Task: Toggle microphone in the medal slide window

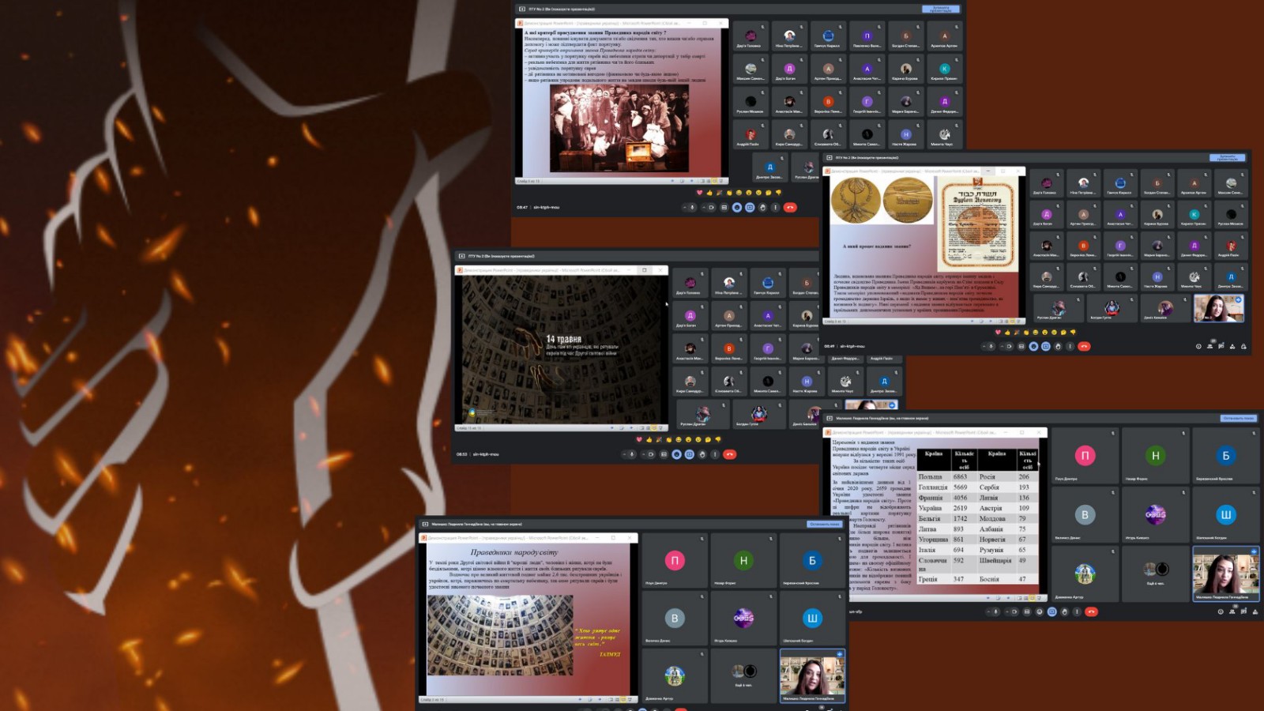Action: tap(991, 346)
